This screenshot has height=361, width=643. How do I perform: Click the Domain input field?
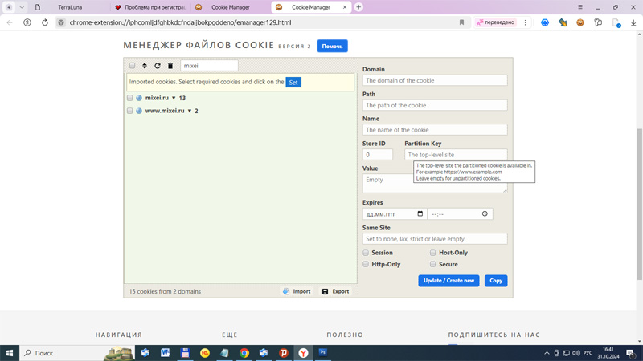tap(435, 80)
